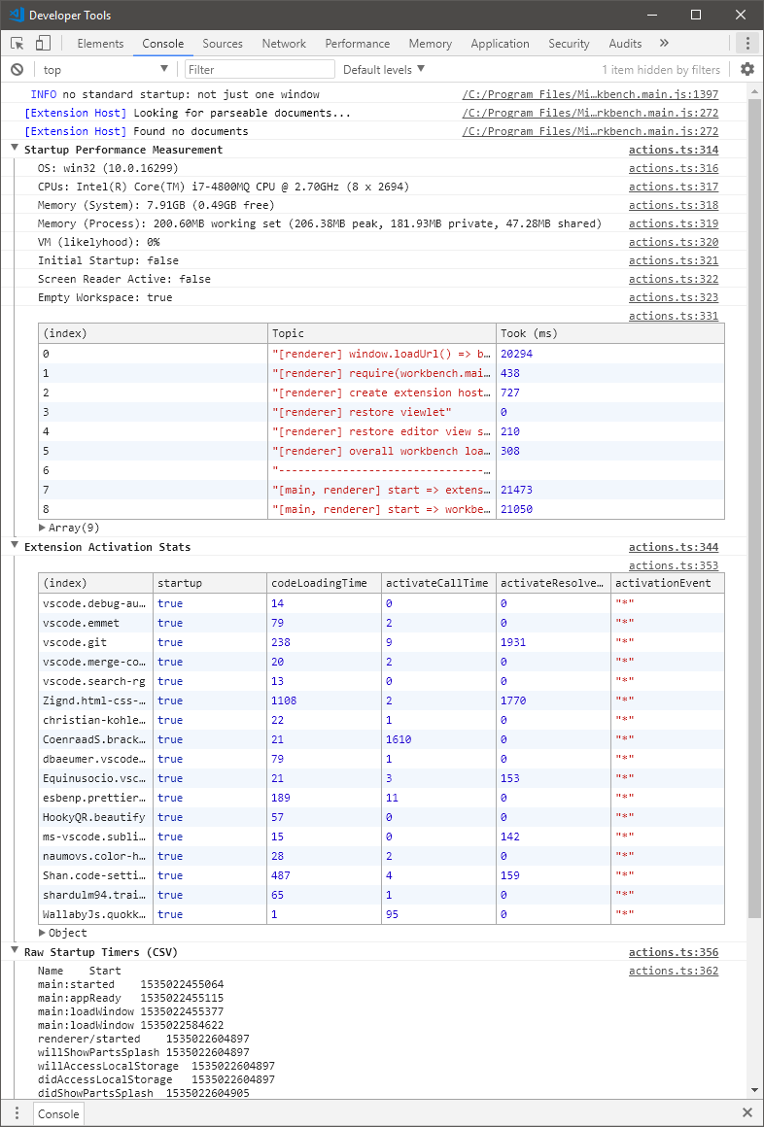
Task: Sort by the Took (ms) column header
Action: click(610, 333)
